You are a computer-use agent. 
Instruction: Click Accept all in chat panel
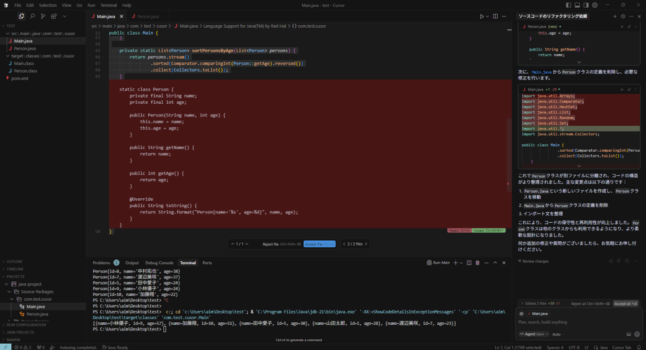(625, 303)
